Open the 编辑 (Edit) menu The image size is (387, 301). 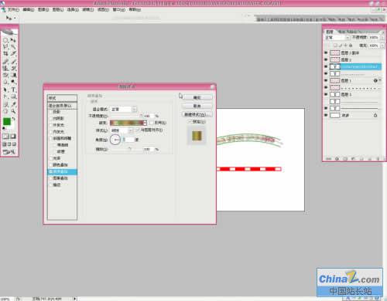tap(29, 10)
